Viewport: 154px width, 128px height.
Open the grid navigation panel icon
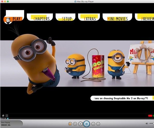7,116
